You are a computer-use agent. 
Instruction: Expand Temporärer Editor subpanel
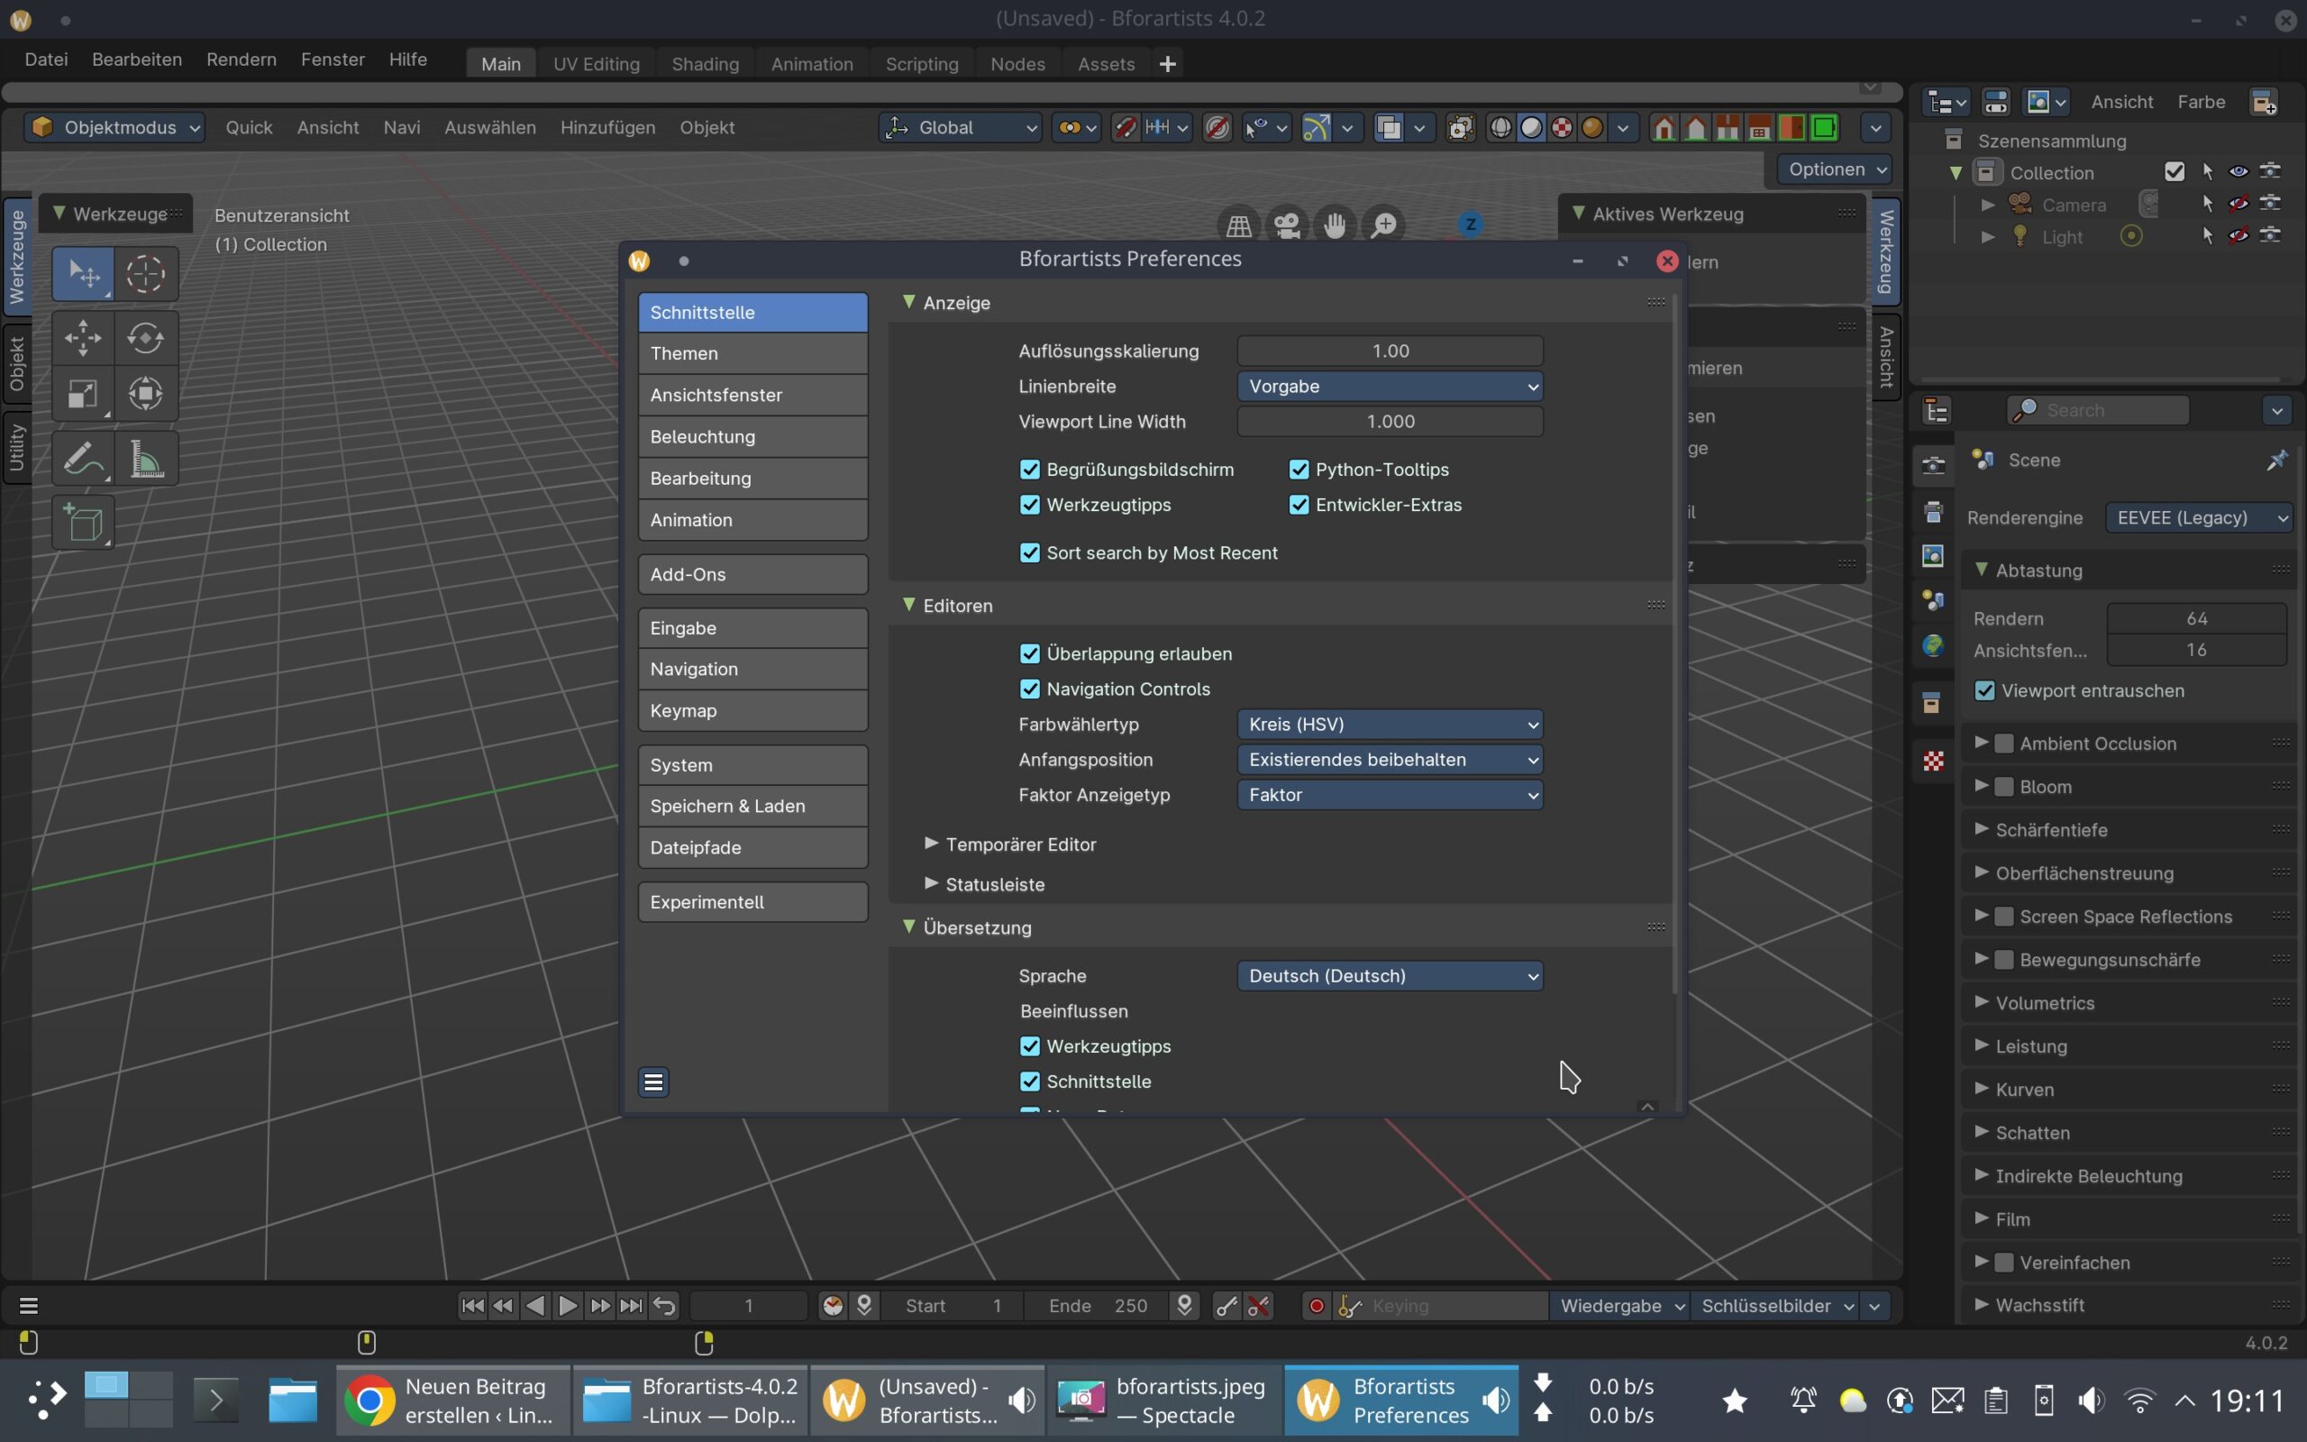[x=1010, y=844]
